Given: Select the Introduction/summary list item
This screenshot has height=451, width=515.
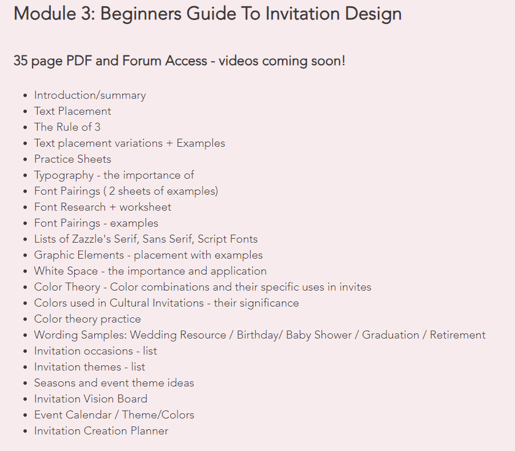Looking at the screenshot, I should 90,95.
